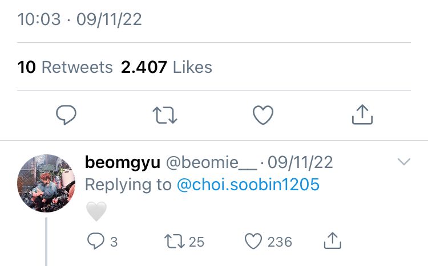Share the main tweet
The image size is (428, 266).
point(362,116)
